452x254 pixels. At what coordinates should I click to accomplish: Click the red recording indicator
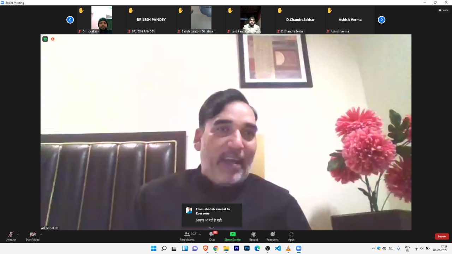click(53, 39)
